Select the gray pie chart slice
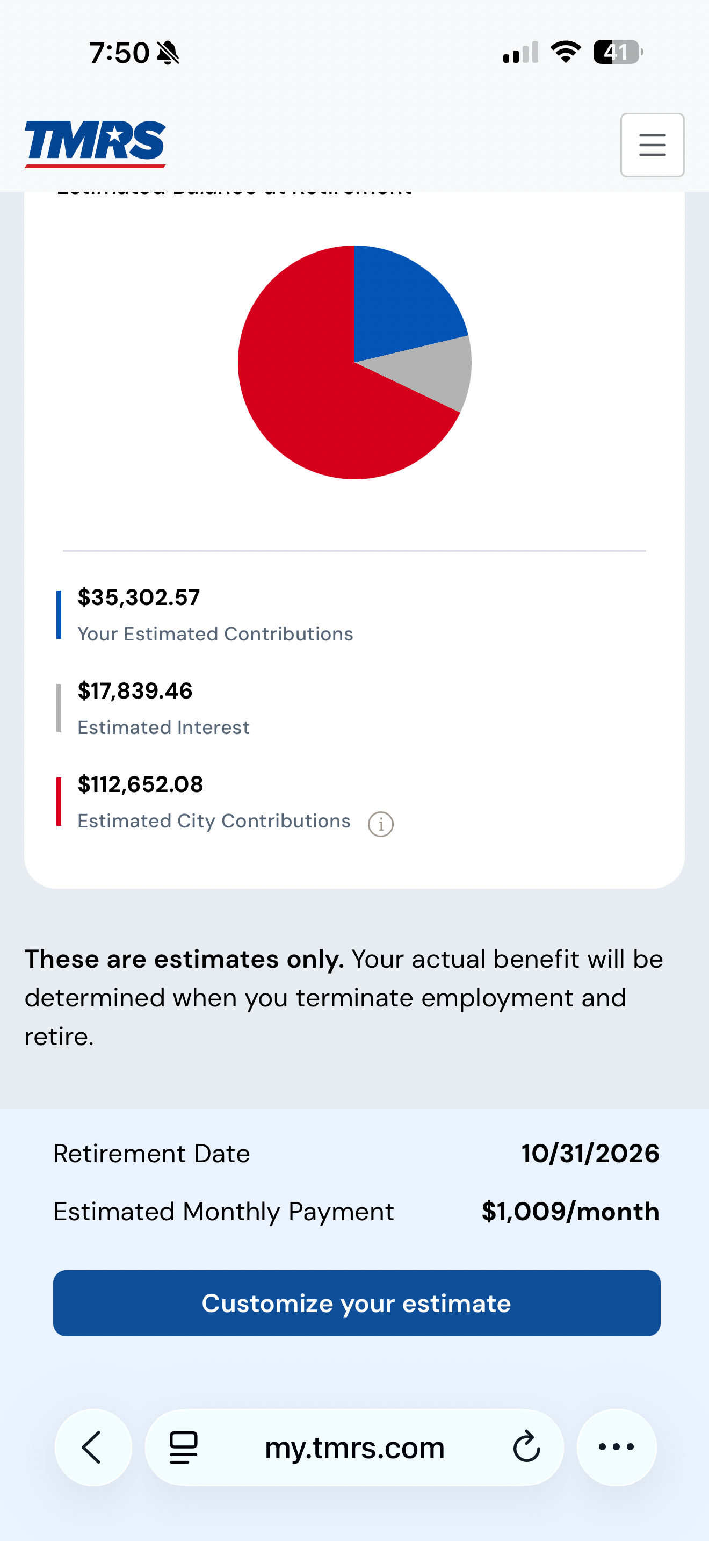The width and height of the screenshot is (709, 1541). click(436, 371)
